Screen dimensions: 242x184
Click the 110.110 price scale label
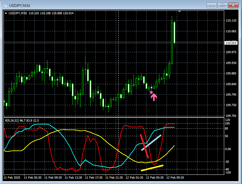point(231,21)
